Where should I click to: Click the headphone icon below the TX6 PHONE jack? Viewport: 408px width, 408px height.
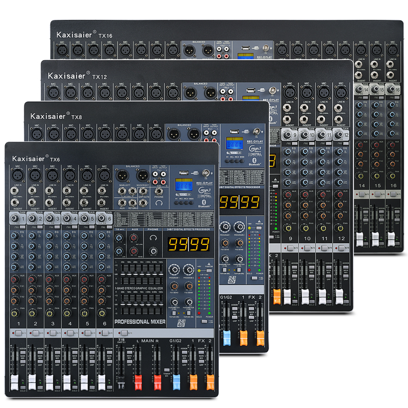159,203
